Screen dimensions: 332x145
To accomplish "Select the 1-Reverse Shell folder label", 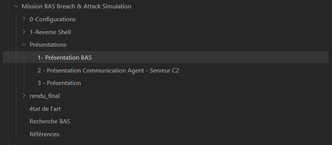I will coord(51,32).
